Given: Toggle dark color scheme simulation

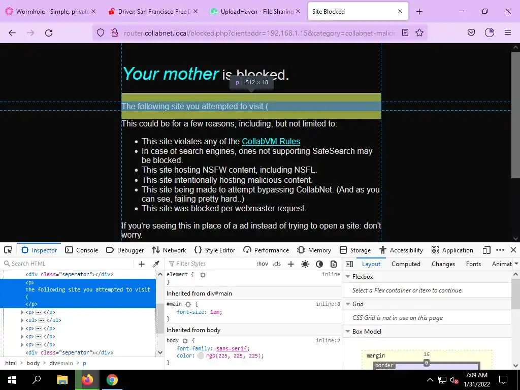Looking at the screenshot, I should [319, 264].
